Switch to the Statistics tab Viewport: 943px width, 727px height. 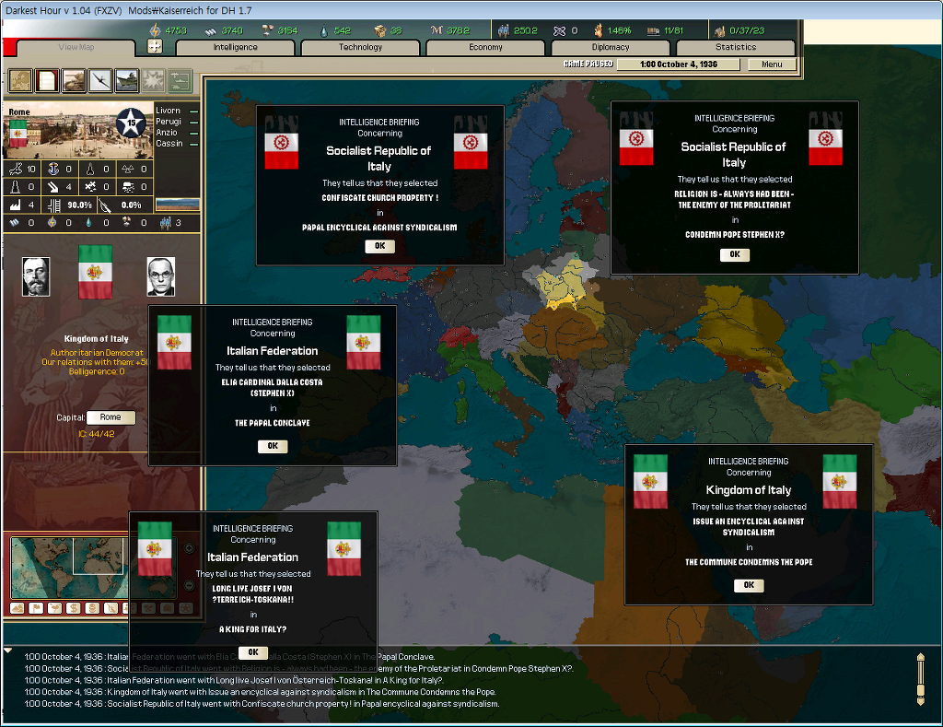pos(736,47)
